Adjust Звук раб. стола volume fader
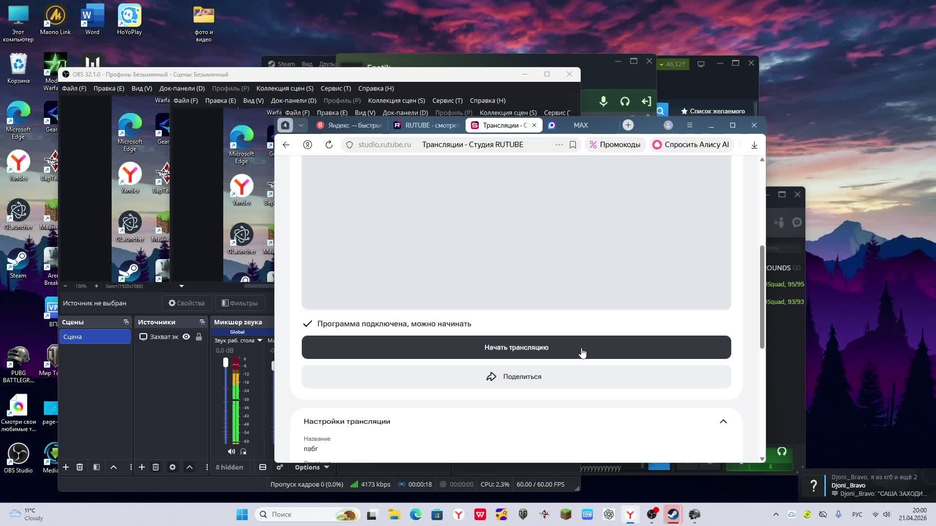This screenshot has height=526, width=936. [x=226, y=362]
